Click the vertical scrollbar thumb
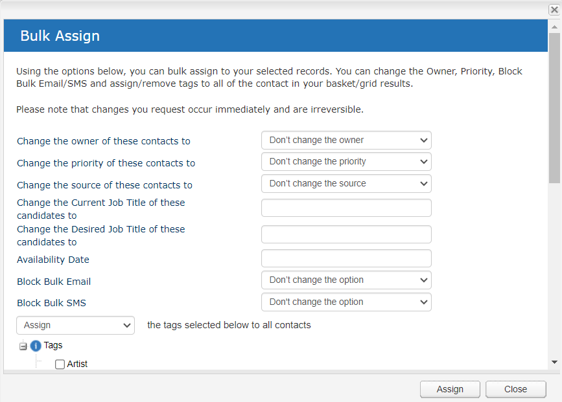Viewport: 562px width, 402px height. (x=554, y=108)
